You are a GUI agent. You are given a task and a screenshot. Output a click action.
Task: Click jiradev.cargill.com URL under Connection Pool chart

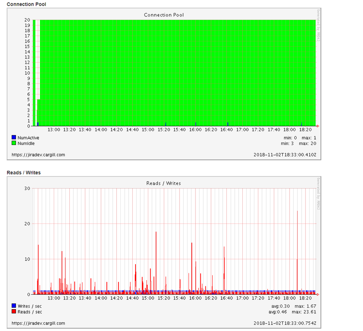[x=38, y=155]
